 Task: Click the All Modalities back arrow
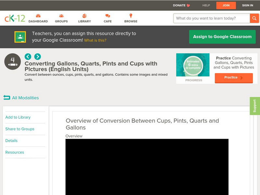[x=7, y=97]
